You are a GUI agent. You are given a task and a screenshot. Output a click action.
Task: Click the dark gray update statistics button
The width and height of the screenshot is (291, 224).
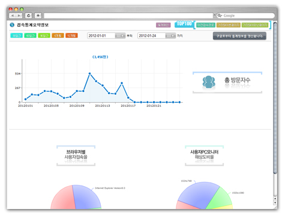[239, 36]
